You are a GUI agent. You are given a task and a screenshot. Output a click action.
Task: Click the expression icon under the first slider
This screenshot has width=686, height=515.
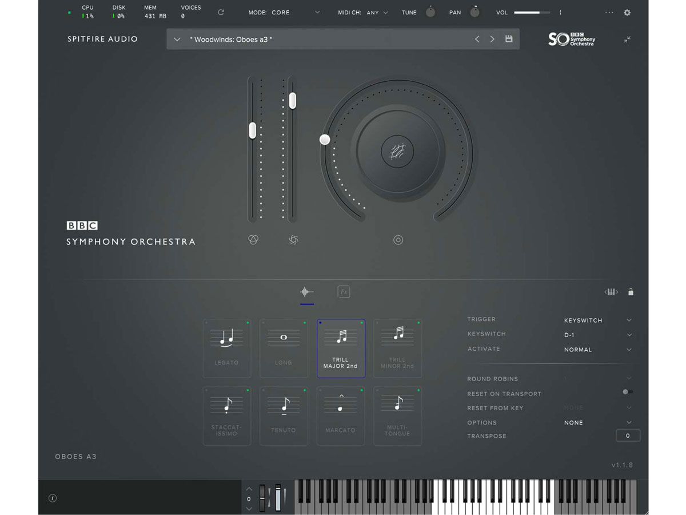point(253,240)
